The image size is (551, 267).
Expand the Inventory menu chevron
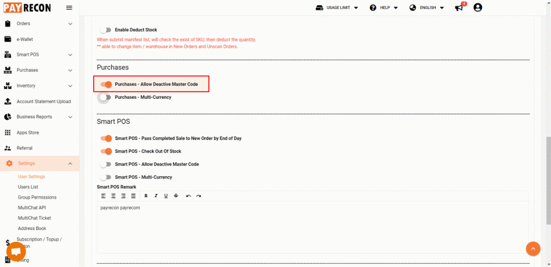[x=70, y=86]
